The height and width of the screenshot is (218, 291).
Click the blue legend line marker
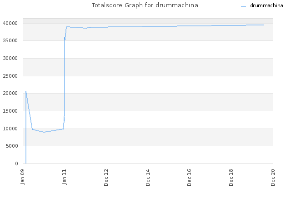243,6
